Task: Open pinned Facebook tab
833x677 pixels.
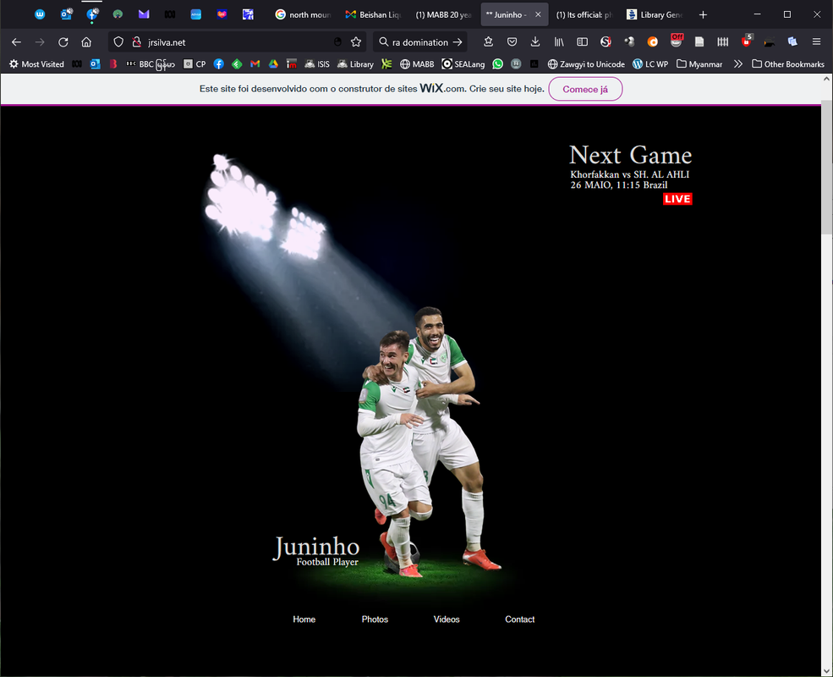Action: click(92, 14)
